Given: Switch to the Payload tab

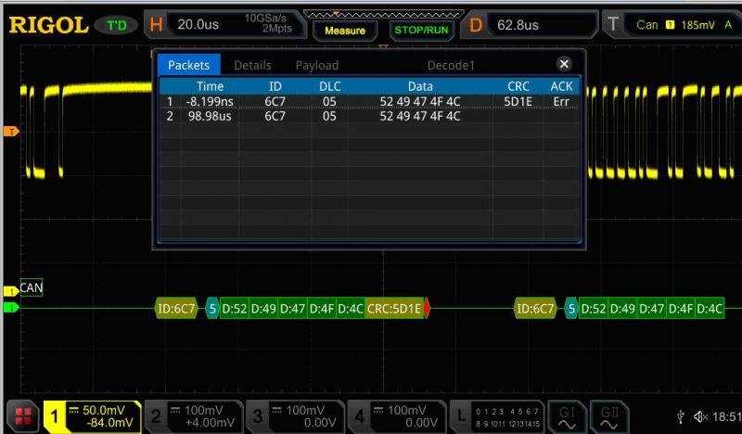Looking at the screenshot, I should (x=316, y=65).
